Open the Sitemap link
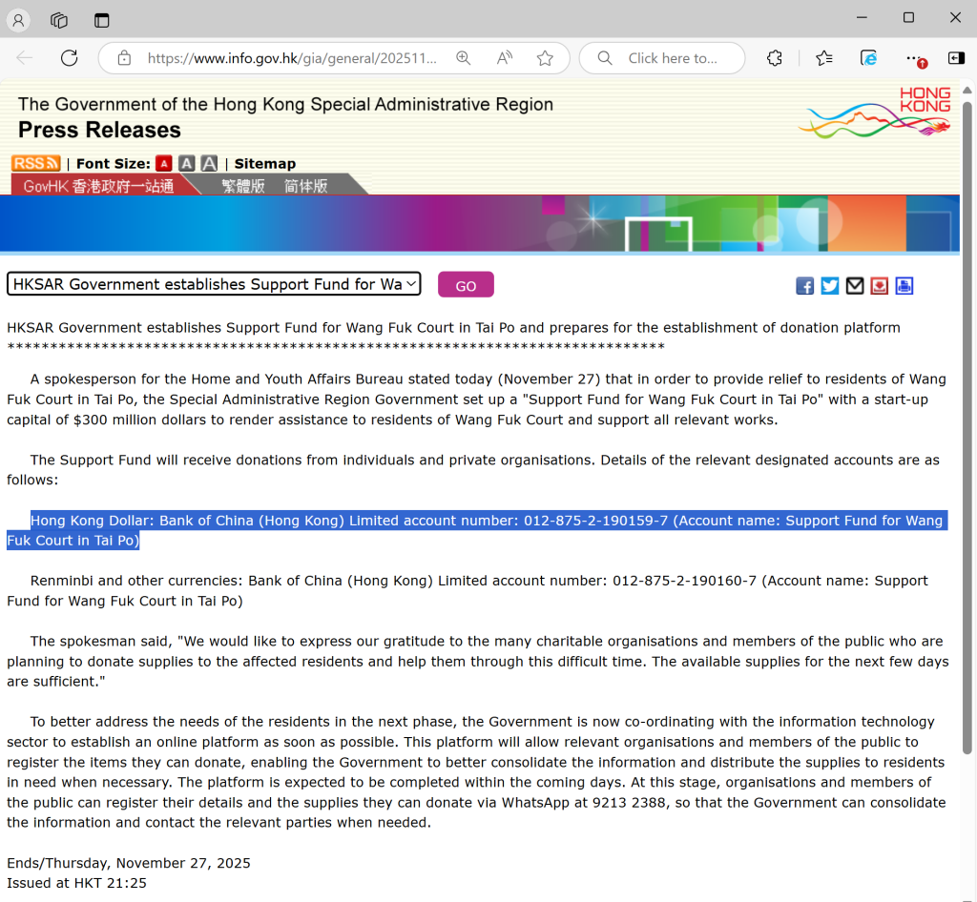The image size is (977, 902). [x=265, y=163]
